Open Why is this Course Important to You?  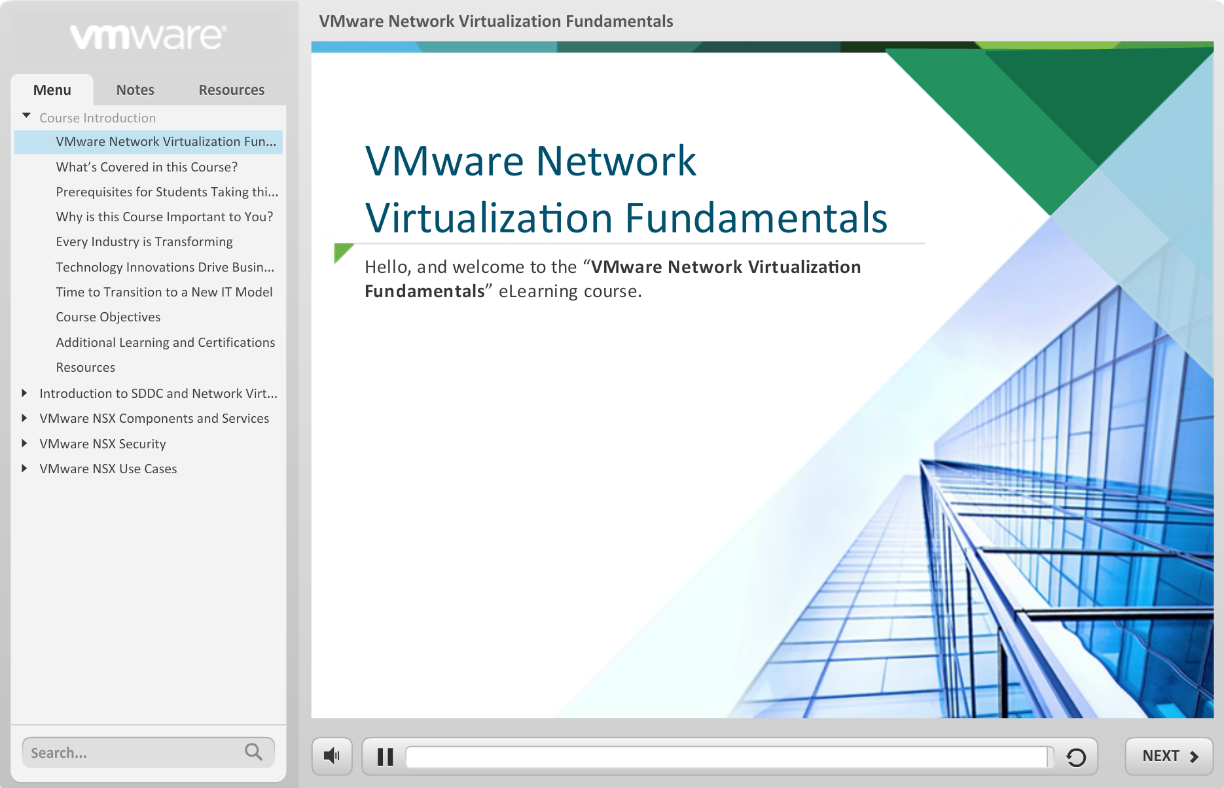tap(164, 217)
